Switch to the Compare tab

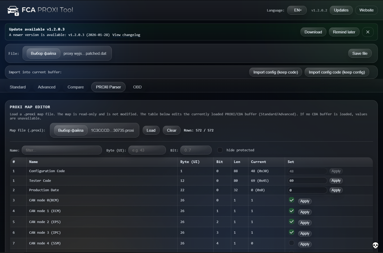coord(76,87)
